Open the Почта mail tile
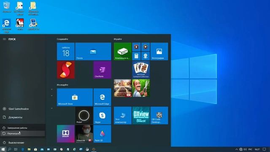 tap(93, 52)
